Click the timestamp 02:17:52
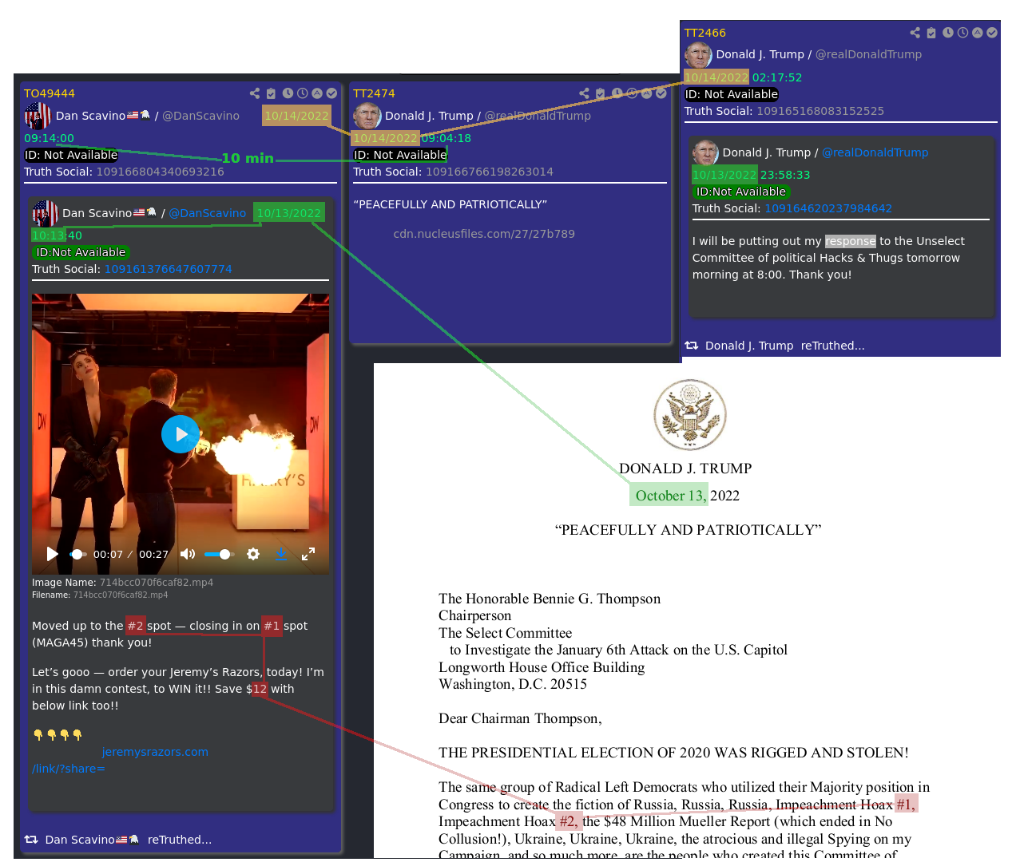 (777, 77)
